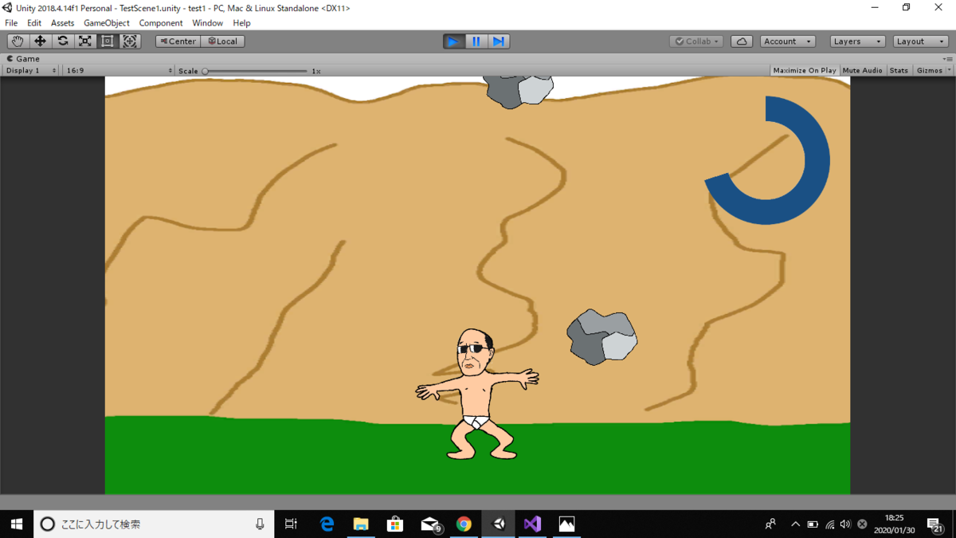The image size is (956, 538).
Task: Toggle Mute Audio in Game view
Action: [862, 70]
